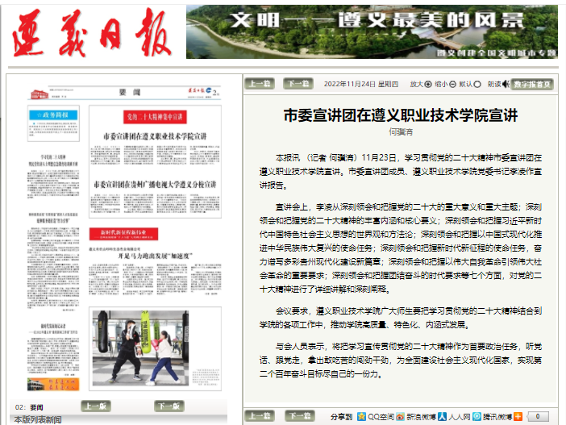This screenshot has height=425, width=566.
Task: Click the 人人网 share text link
Action: (460, 417)
